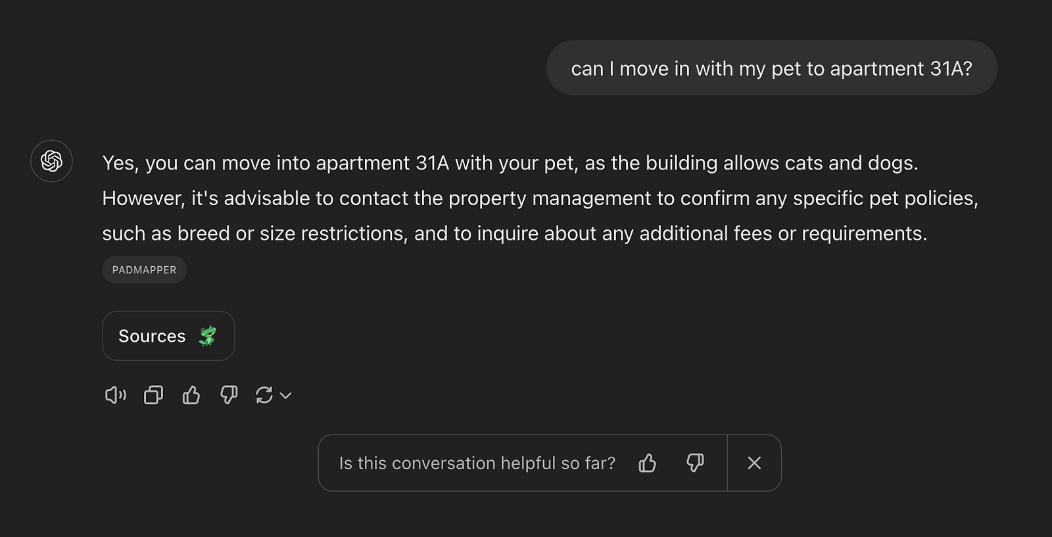The width and height of the screenshot is (1052, 537).
Task: Click "Is this conversation helpful so far?" text
Action: 477,463
